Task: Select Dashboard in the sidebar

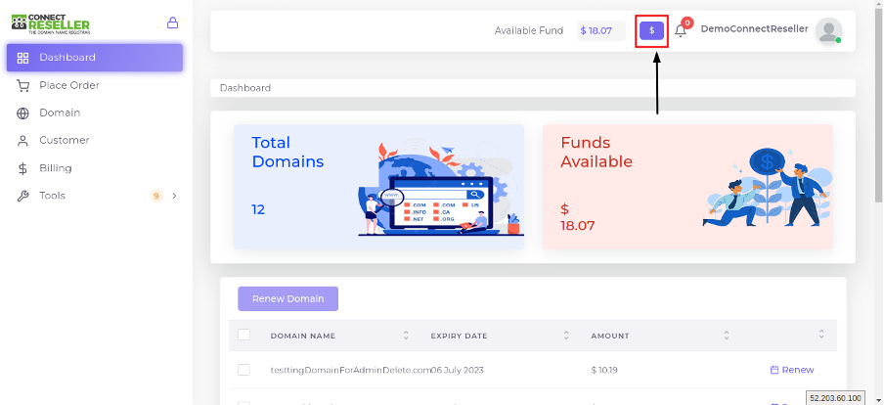Action: pos(95,58)
